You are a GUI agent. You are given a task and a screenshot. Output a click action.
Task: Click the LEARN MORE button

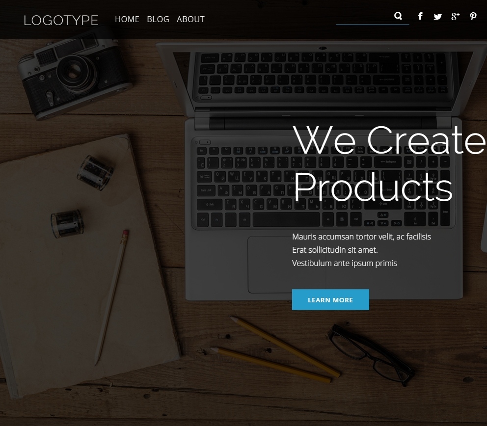coord(330,300)
